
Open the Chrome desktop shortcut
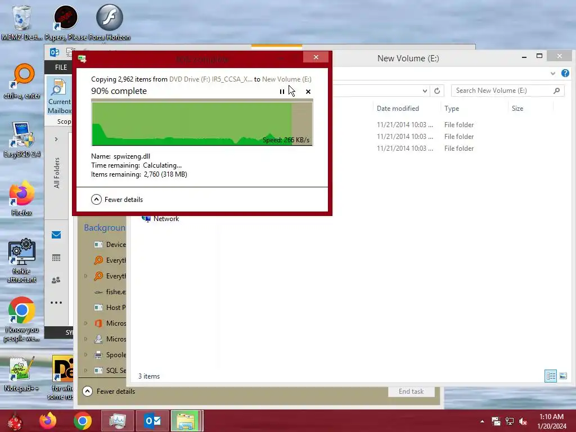pos(22,319)
